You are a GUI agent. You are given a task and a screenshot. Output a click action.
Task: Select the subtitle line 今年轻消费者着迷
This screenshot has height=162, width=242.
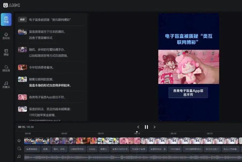click(42, 67)
